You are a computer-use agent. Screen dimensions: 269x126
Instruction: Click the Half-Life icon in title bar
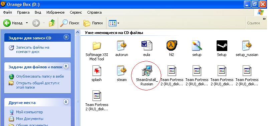point(3,4)
